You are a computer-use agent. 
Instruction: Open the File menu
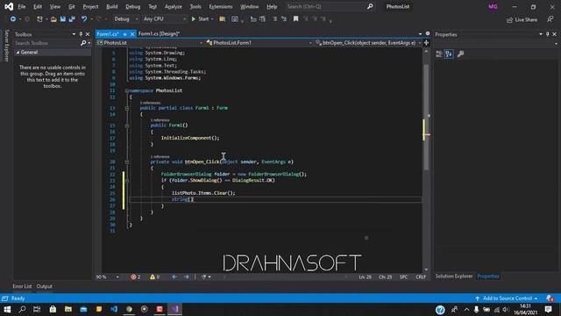click(21, 6)
